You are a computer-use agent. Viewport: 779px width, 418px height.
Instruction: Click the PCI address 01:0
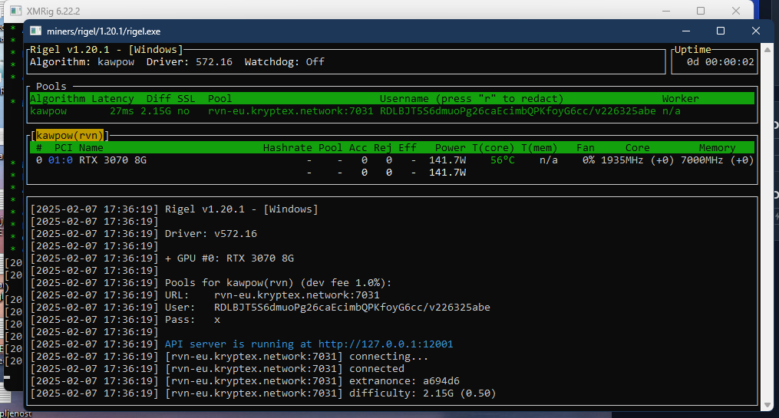coord(61,160)
